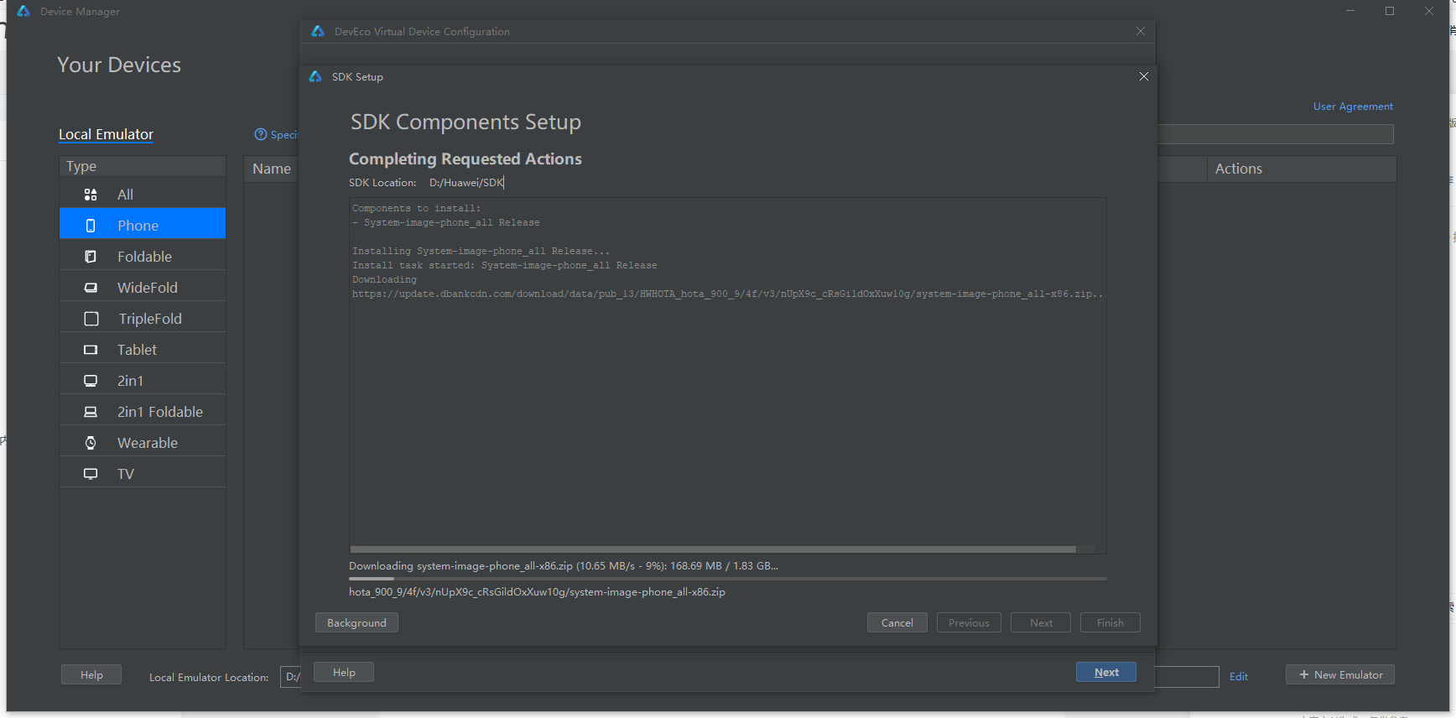Select the TripleFold type row
The height and width of the screenshot is (718, 1456).
(x=143, y=319)
